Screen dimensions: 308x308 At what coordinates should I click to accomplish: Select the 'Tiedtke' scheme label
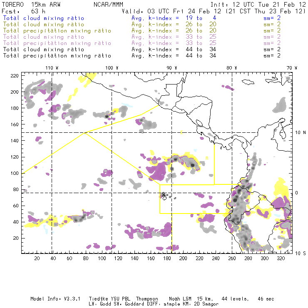(99, 299)
